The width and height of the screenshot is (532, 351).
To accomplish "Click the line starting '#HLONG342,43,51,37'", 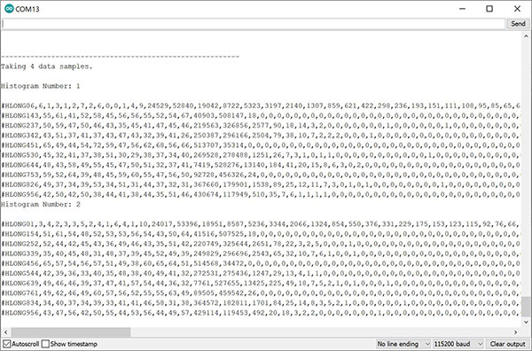I will pos(261,136).
